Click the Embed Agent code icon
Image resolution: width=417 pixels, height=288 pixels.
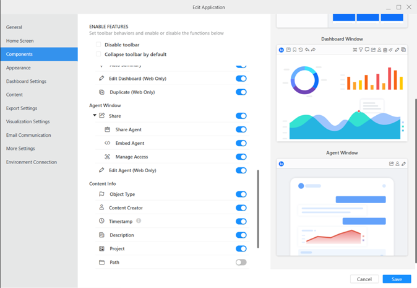pyautogui.click(x=108, y=143)
